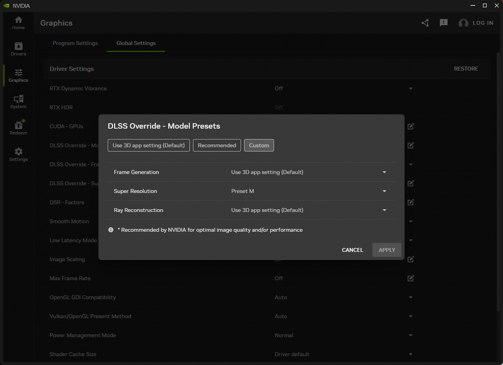Select the Graphics sidebar icon

coord(18,76)
